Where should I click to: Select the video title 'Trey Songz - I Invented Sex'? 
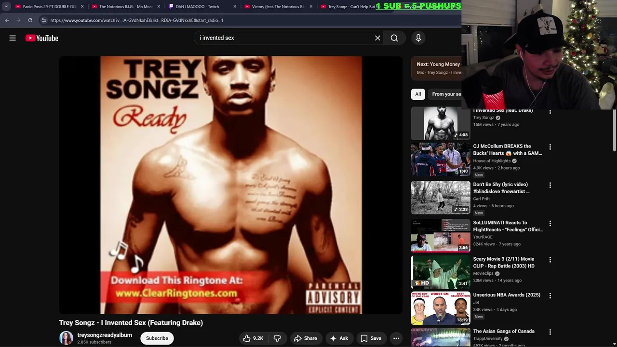131,323
